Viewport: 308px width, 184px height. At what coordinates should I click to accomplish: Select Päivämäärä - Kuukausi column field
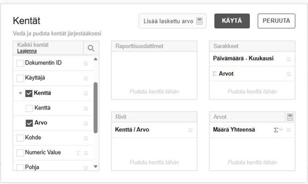coord(243,59)
